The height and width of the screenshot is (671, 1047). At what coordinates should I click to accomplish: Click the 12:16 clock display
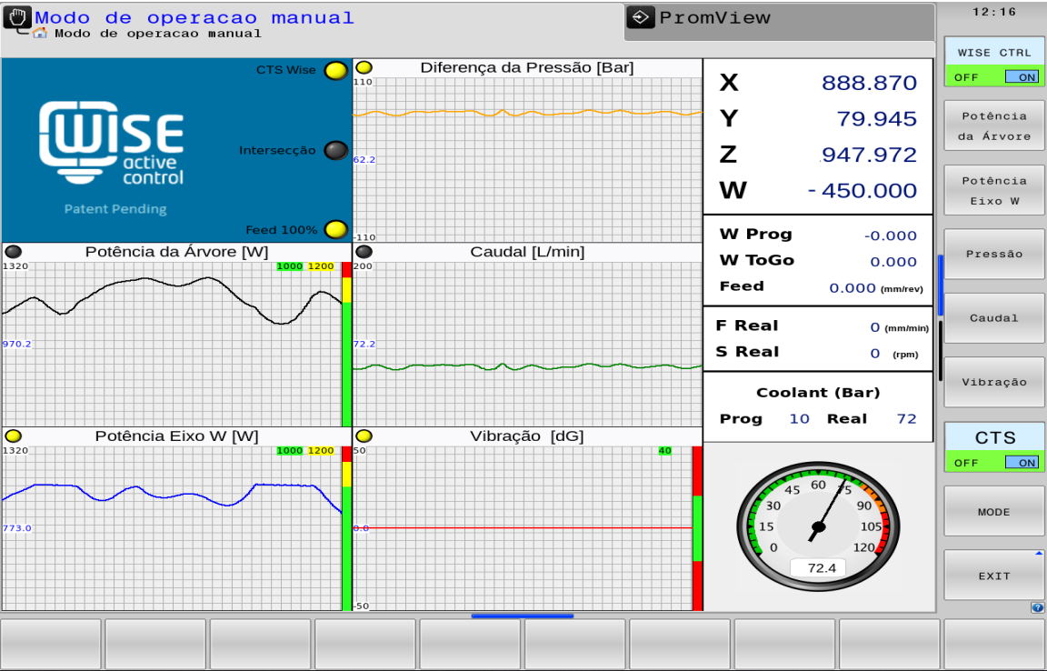pyautogui.click(x=994, y=12)
